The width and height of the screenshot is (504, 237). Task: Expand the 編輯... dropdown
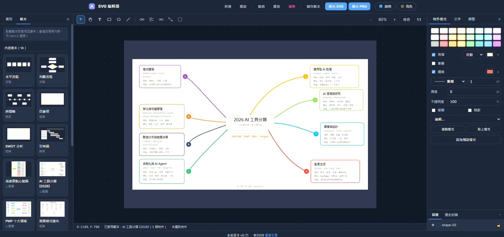tap(466, 119)
